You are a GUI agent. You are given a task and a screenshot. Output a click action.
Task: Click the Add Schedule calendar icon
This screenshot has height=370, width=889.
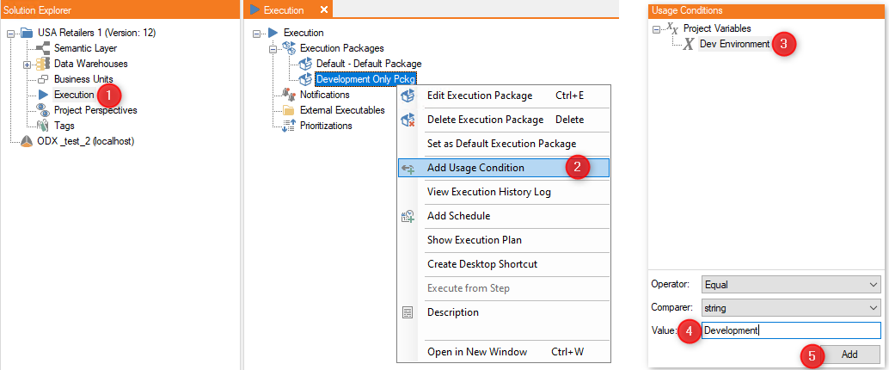(x=407, y=216)
